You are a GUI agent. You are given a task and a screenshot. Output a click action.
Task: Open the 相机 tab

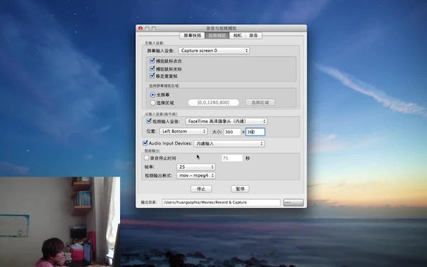tap(238, 36)
